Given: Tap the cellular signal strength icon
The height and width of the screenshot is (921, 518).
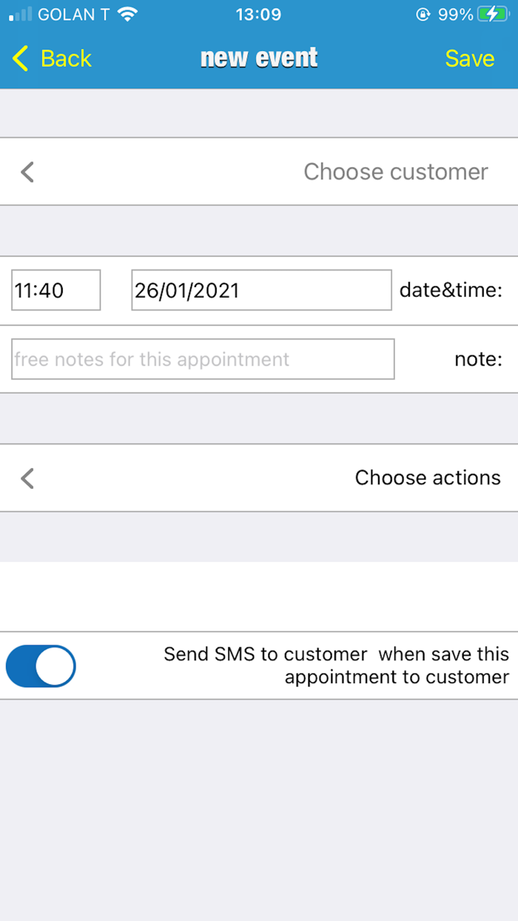Looking at the screenshot, I should 20,14.
